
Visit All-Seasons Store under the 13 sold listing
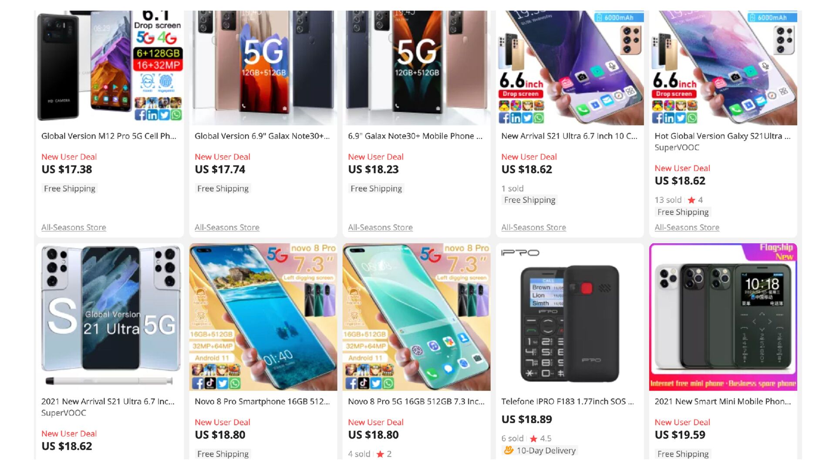click(687, 227)
